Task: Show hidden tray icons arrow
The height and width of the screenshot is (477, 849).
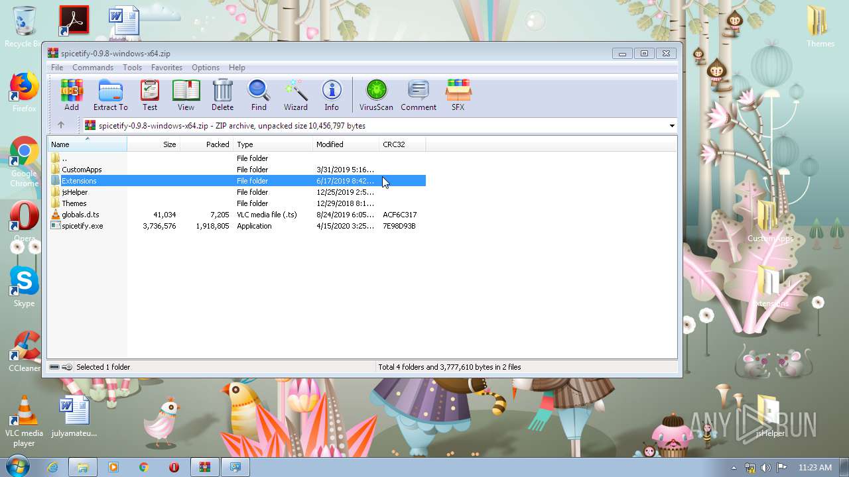Action: (734, 468)
